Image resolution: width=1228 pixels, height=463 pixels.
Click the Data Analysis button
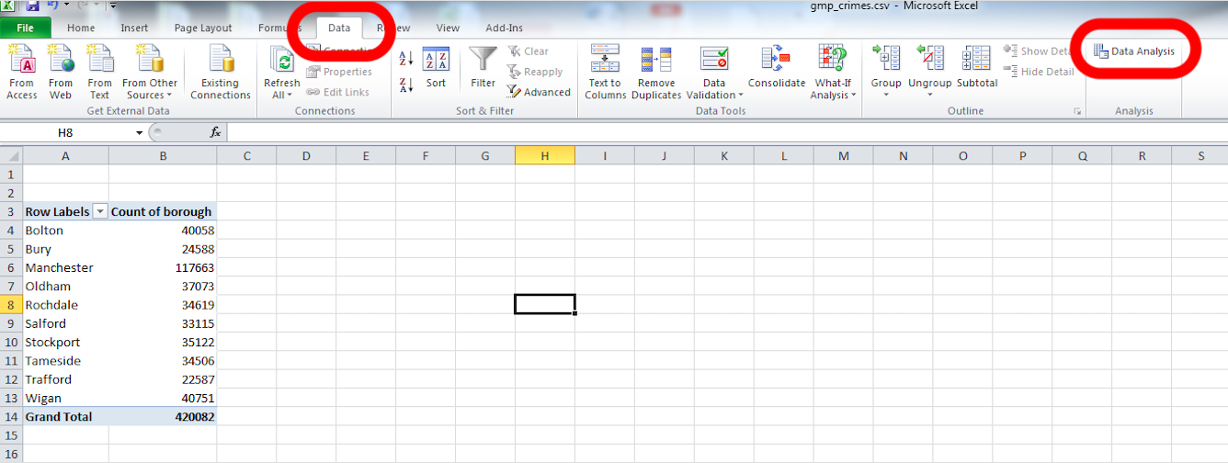[x=1134, y=51]
